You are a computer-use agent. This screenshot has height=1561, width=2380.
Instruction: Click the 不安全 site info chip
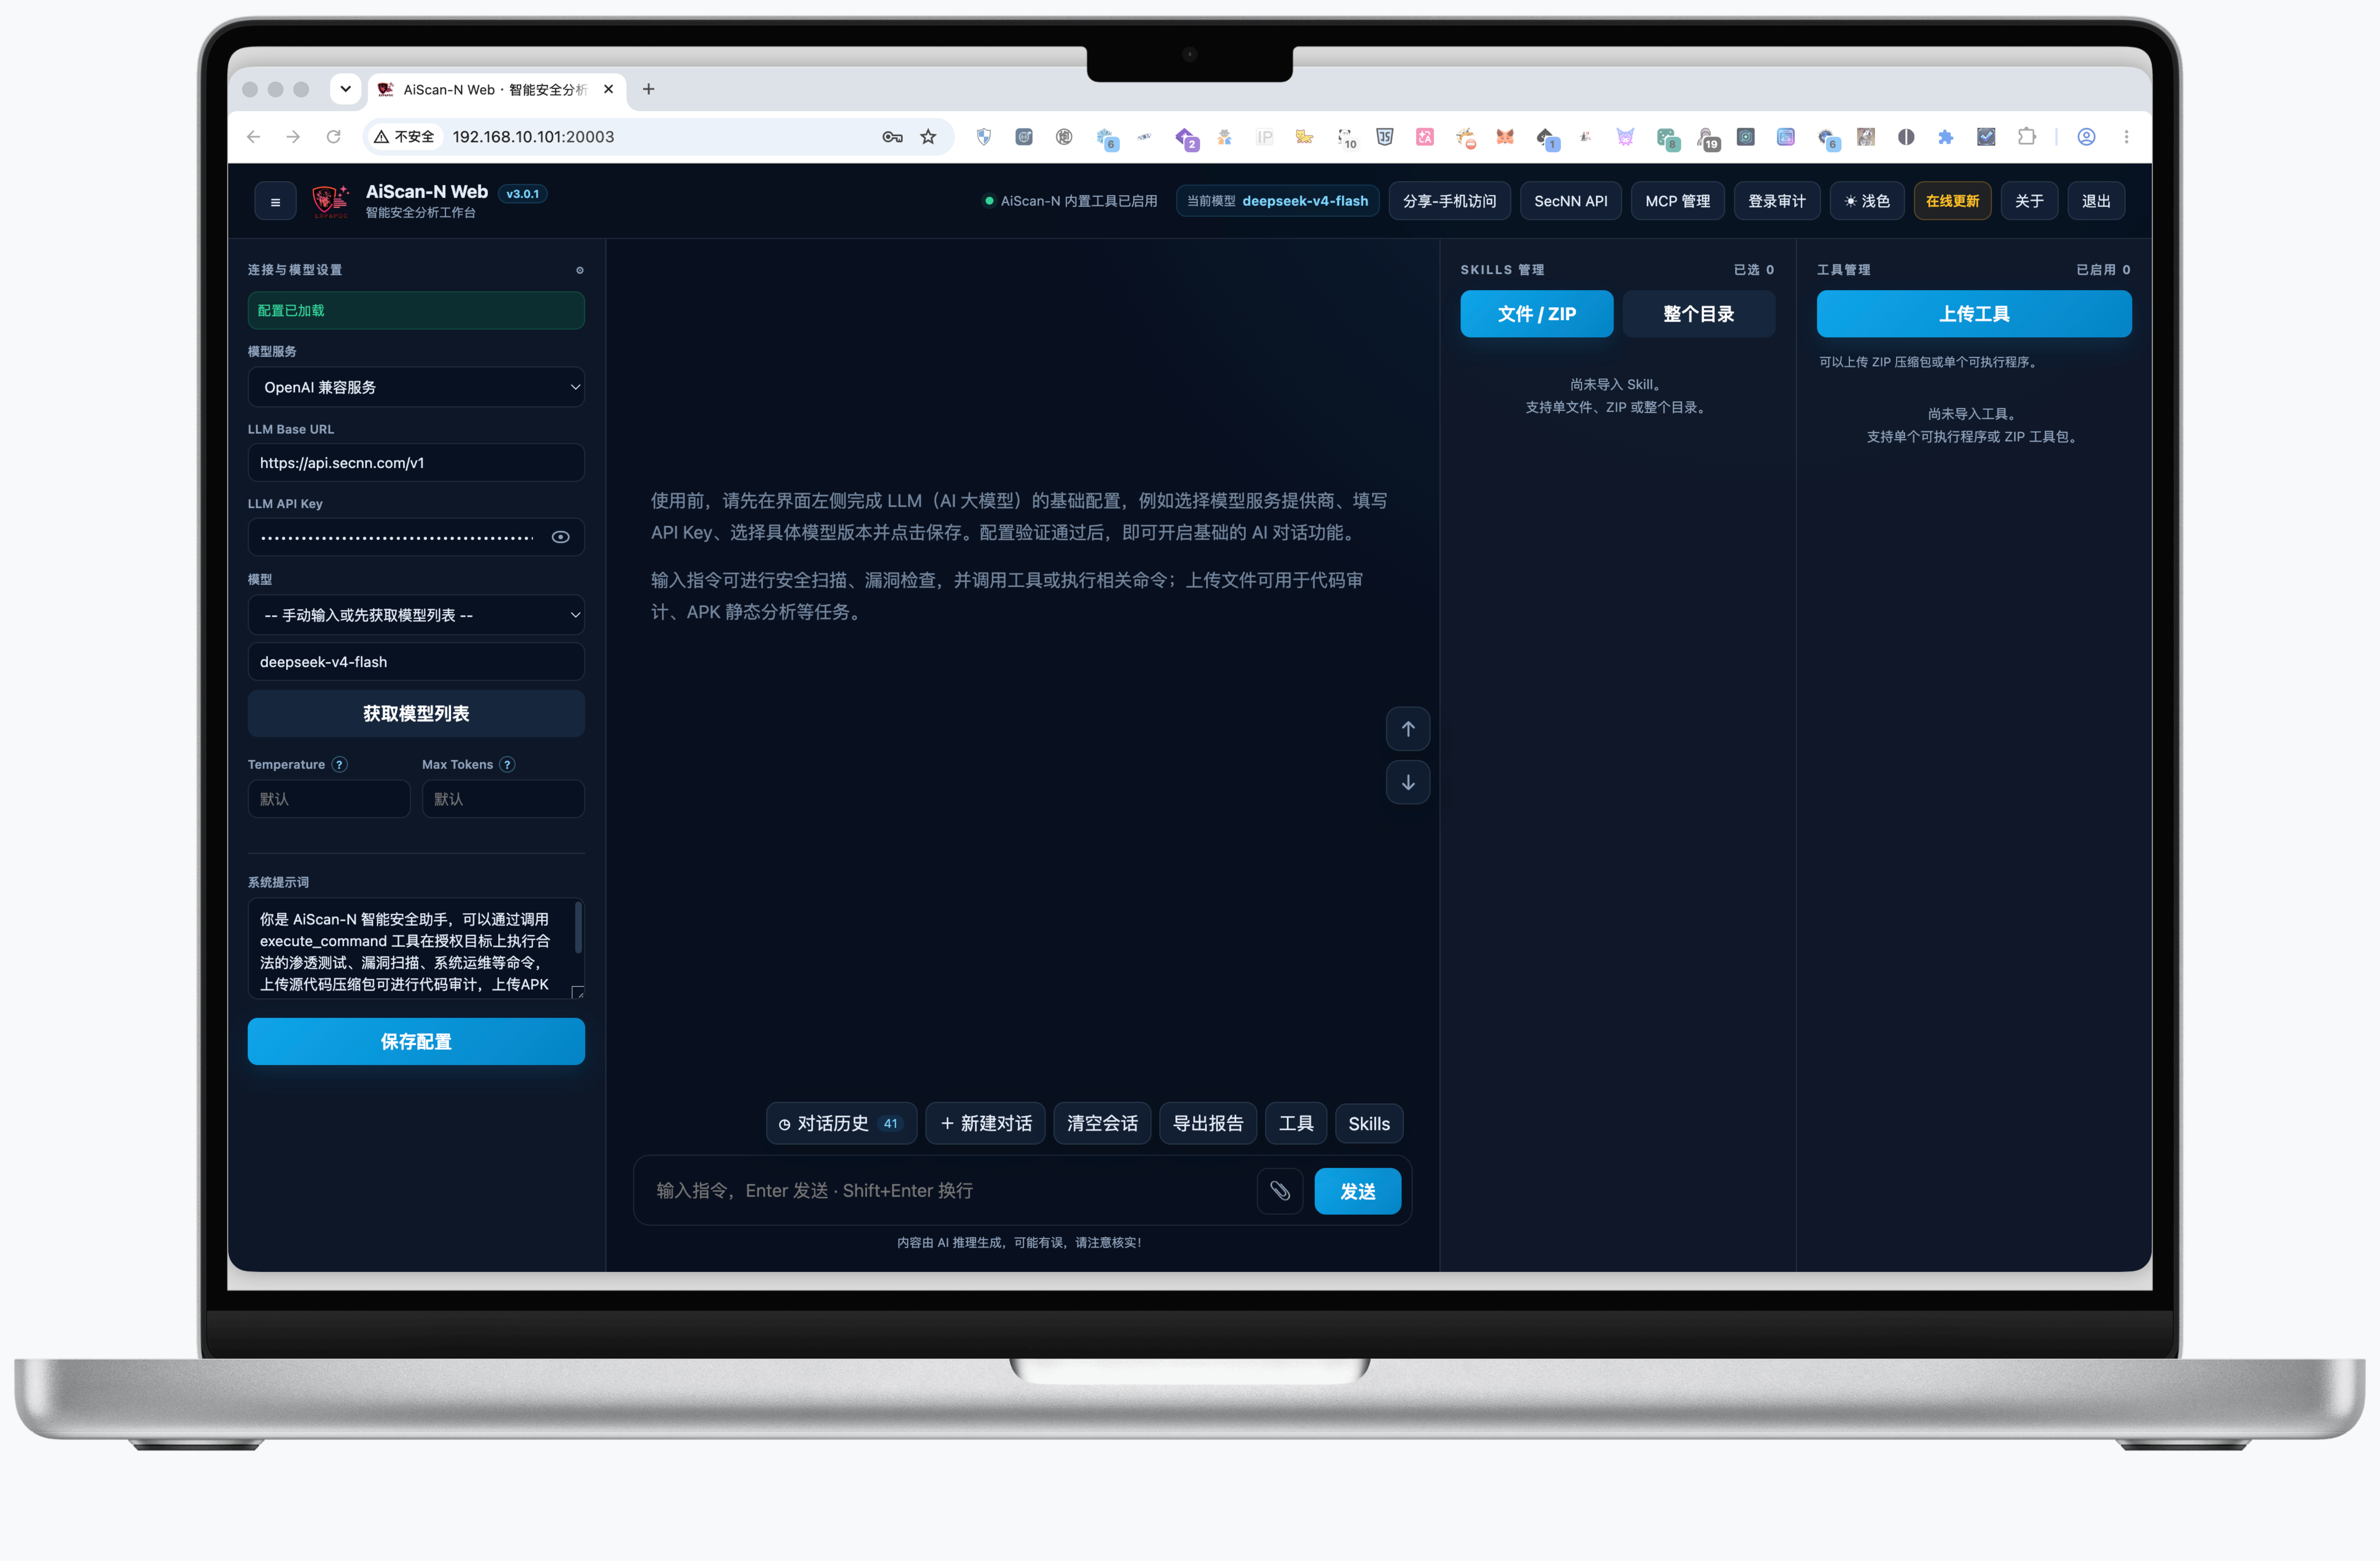click(404, 137)
